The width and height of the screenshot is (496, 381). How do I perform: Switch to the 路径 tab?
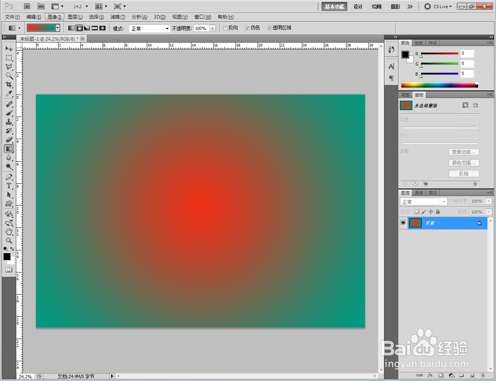(x=433, y=193)
